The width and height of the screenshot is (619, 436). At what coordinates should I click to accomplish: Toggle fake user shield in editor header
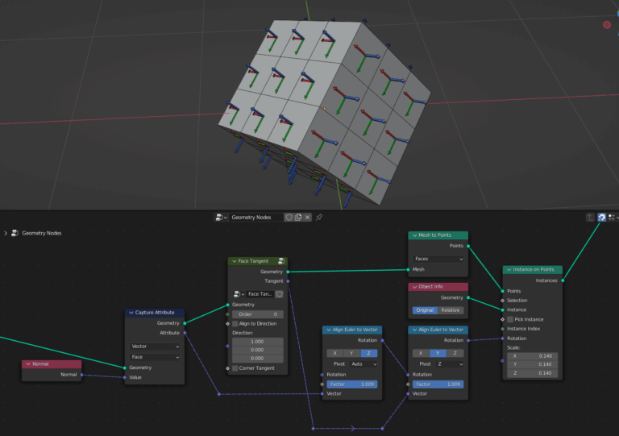[289, 218]
